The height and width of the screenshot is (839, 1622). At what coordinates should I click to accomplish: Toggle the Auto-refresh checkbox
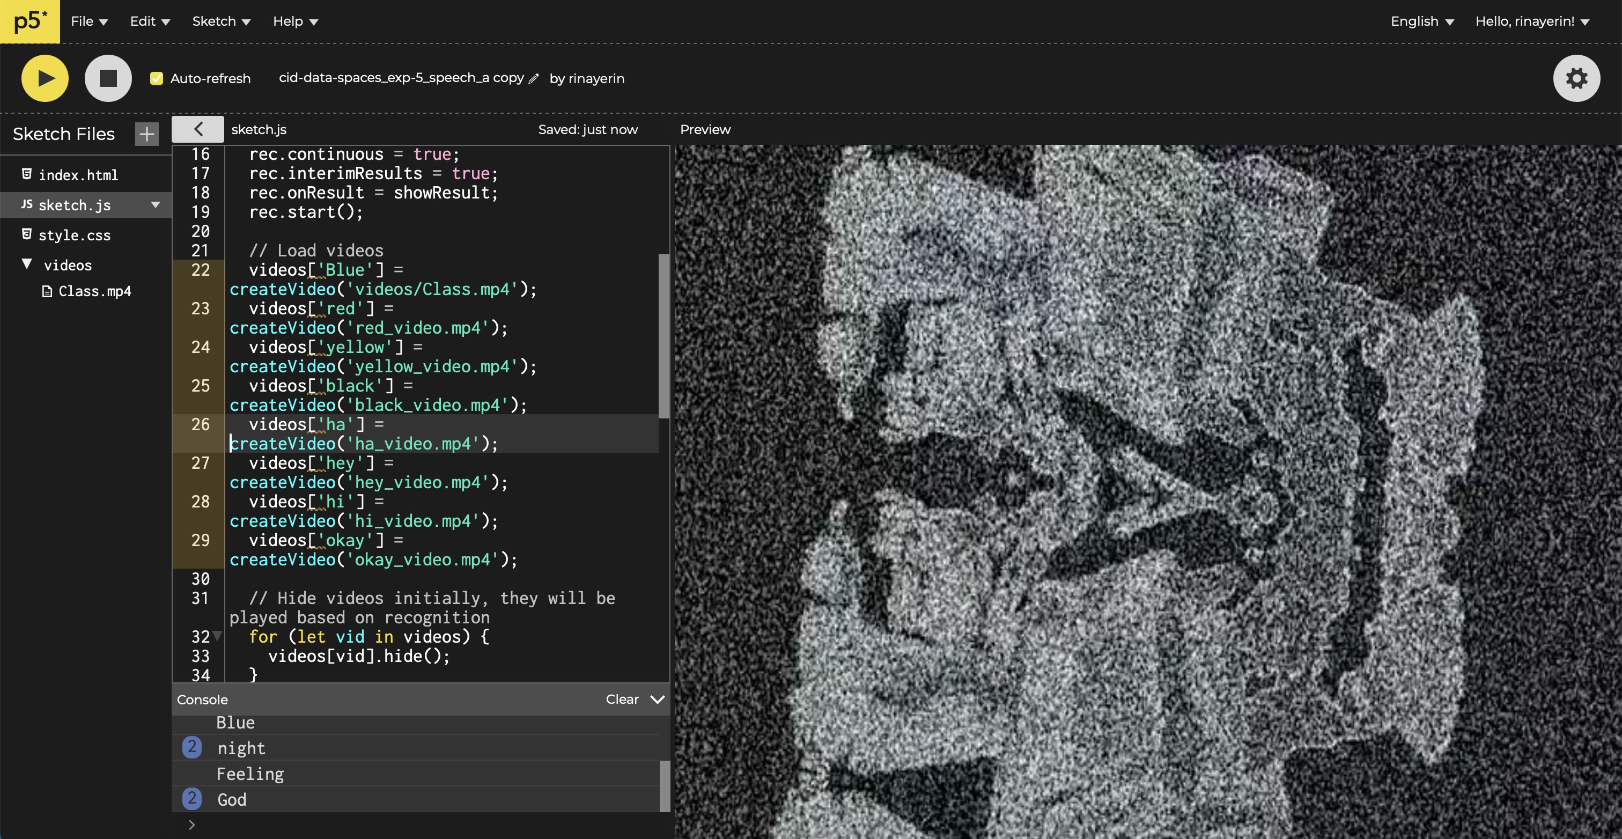click(157, 79)
